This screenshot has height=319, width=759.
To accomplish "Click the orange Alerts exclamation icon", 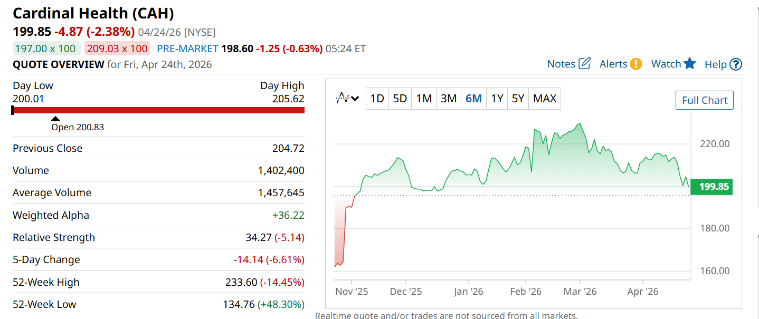I will click(636, 64).
